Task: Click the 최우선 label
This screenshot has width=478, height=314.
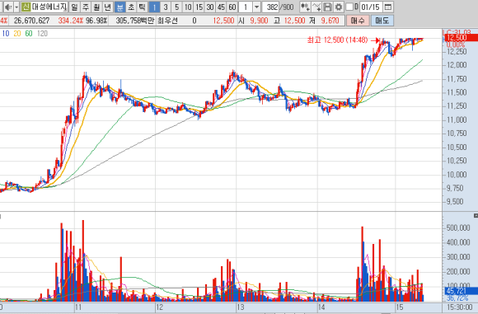Action: tap(167, 21)
